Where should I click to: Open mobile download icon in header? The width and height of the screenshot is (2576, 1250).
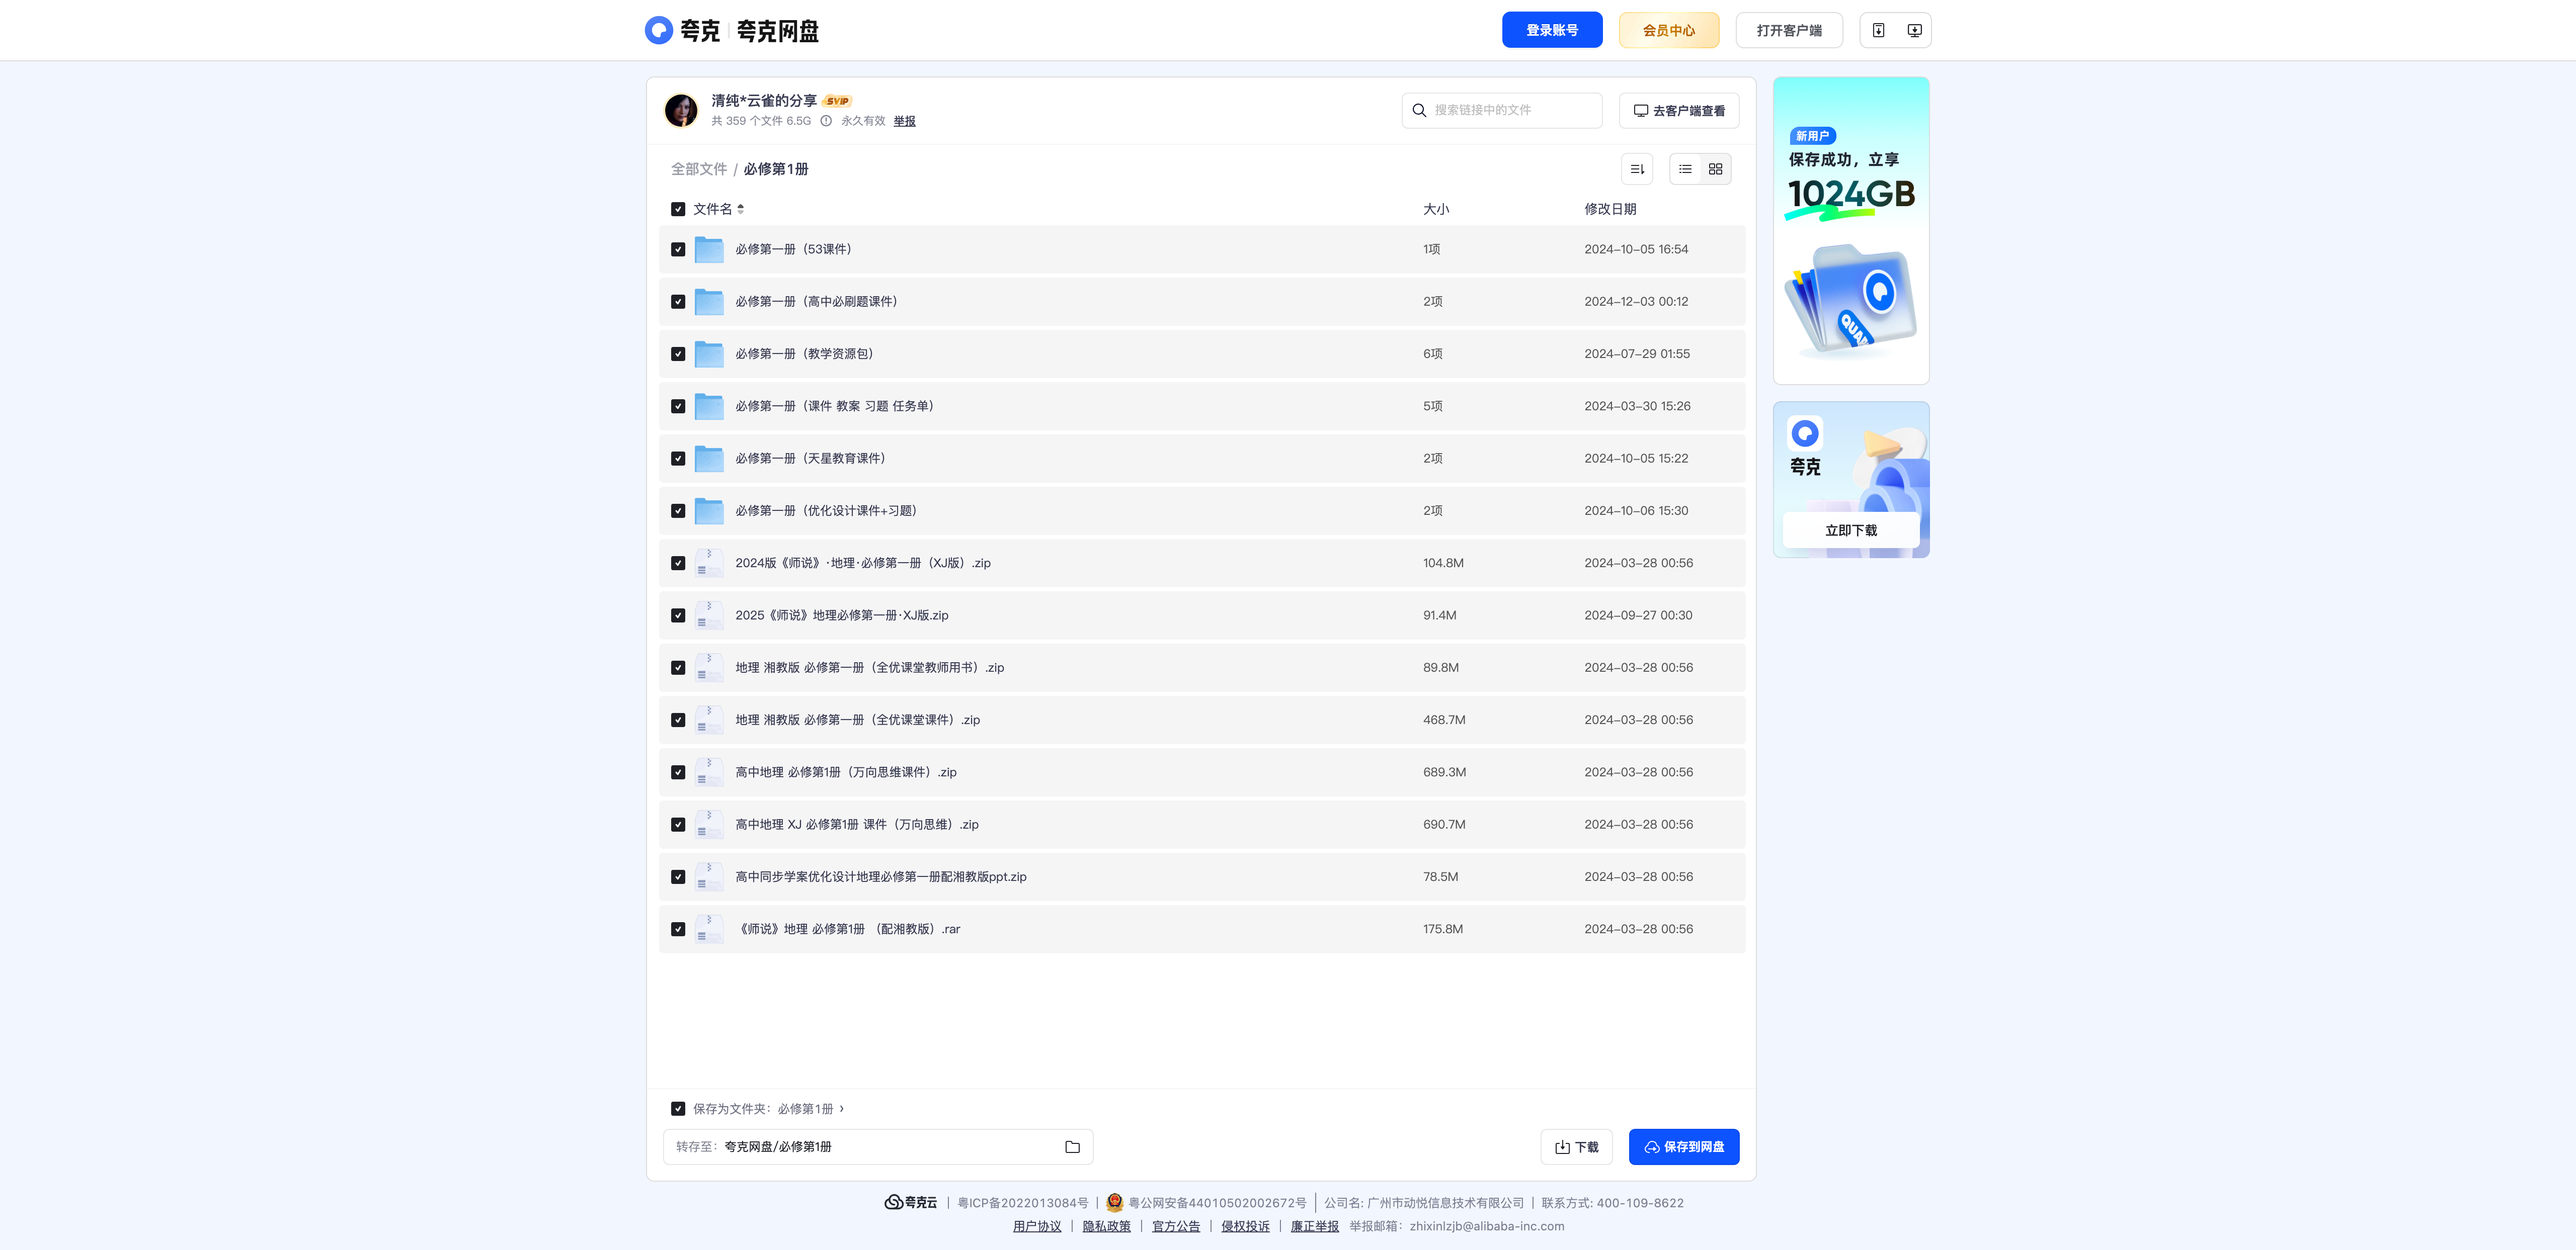[x=1878, y=30]
